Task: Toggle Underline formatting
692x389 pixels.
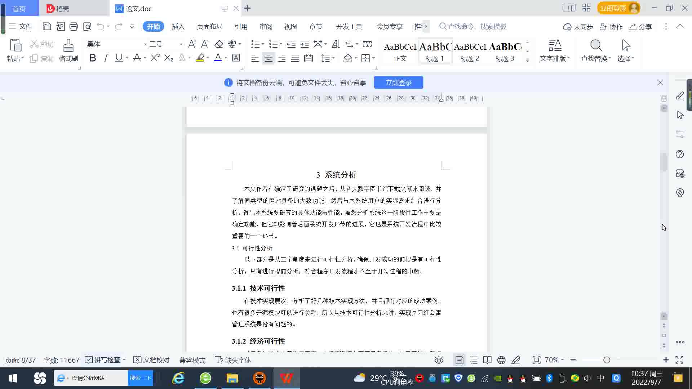Action: pos(119,58)
